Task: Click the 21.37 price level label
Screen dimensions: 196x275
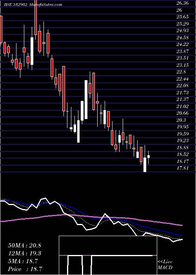Action: coord(183,99)
